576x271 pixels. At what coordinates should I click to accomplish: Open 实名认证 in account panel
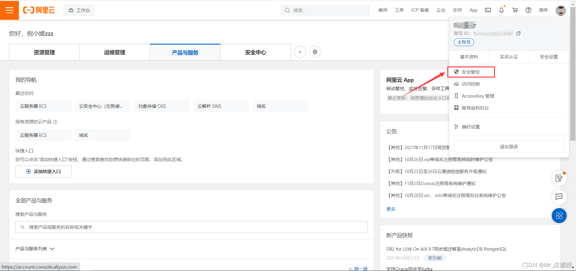(509, 57)
